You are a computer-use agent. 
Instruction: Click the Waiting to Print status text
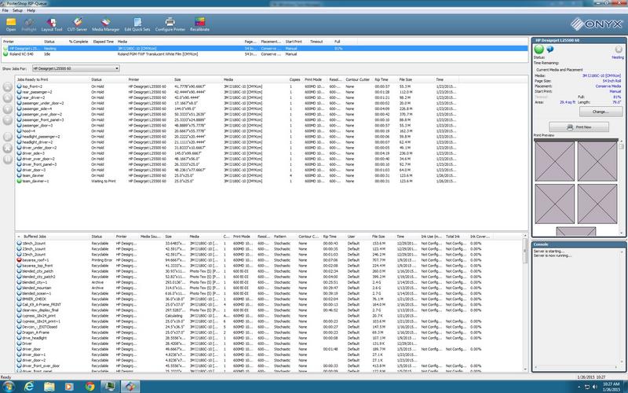(x=104, y=181)
